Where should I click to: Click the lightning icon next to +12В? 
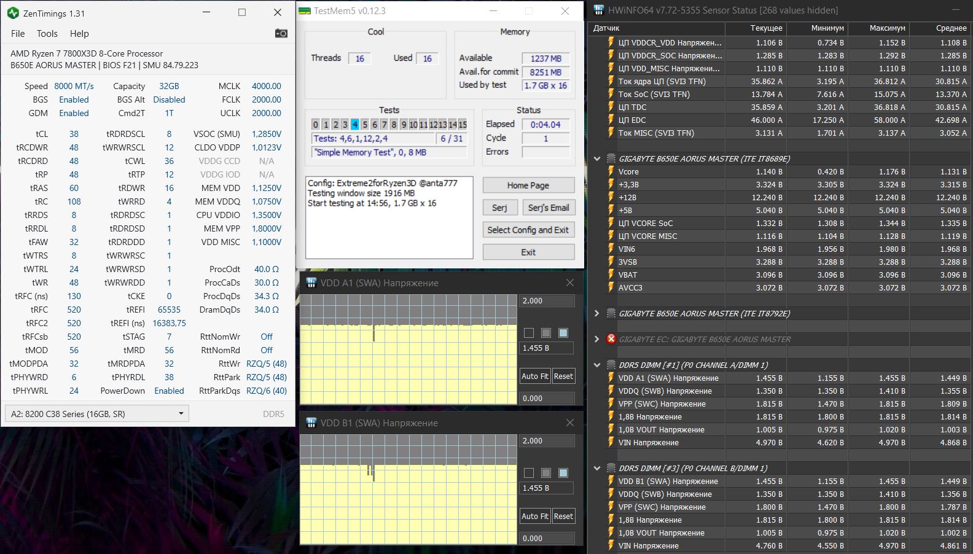611,198
